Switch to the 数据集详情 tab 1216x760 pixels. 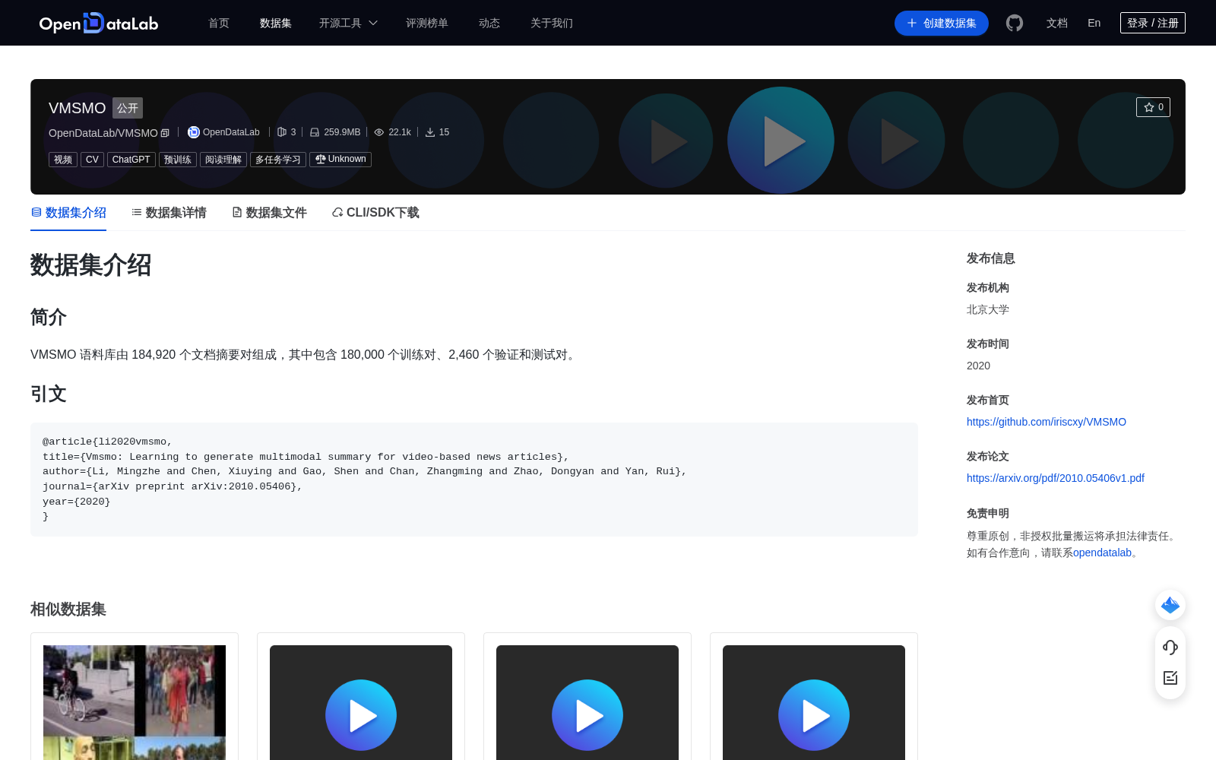[169, 213]
